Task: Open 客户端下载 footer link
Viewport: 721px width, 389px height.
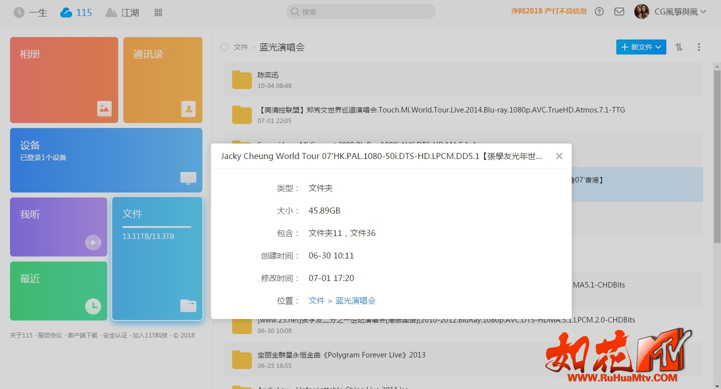Action: [x=83, y=335]
